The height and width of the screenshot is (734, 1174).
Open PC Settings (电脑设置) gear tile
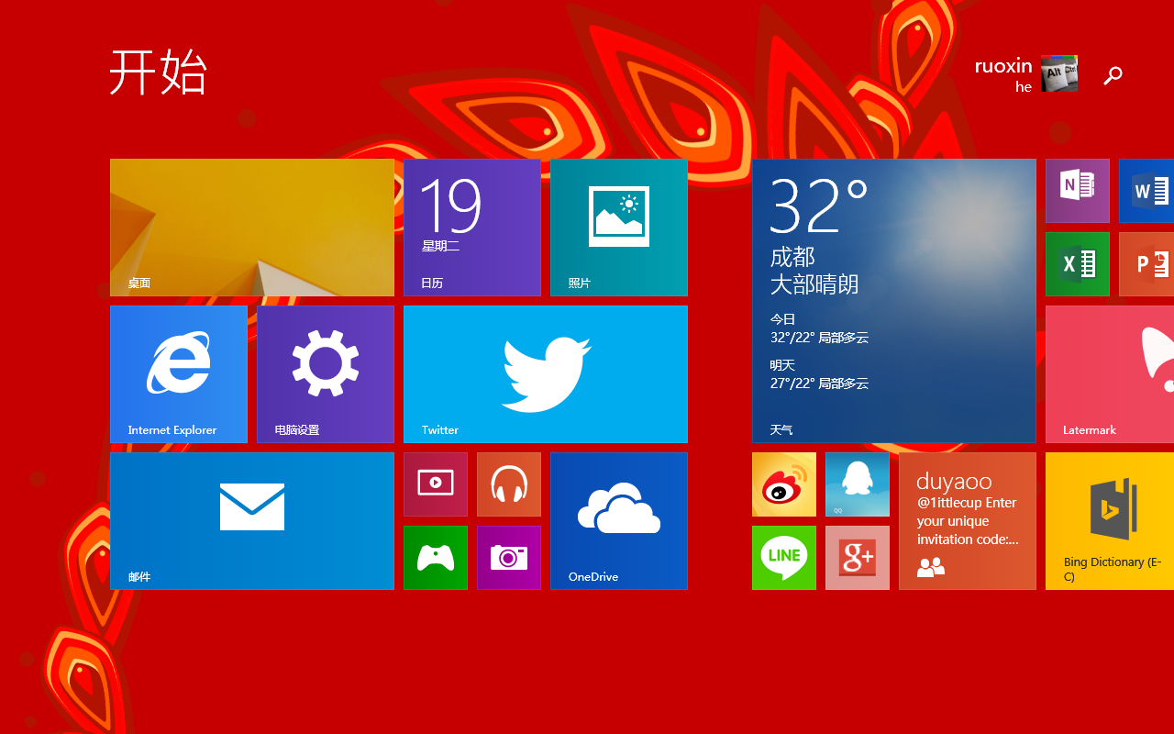326,374
